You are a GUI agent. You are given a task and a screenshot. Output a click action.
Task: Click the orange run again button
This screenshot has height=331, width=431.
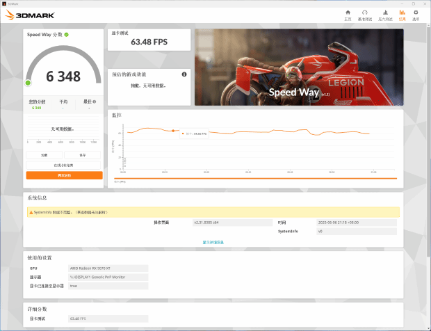pyautogui.click(x=65, y=175)
